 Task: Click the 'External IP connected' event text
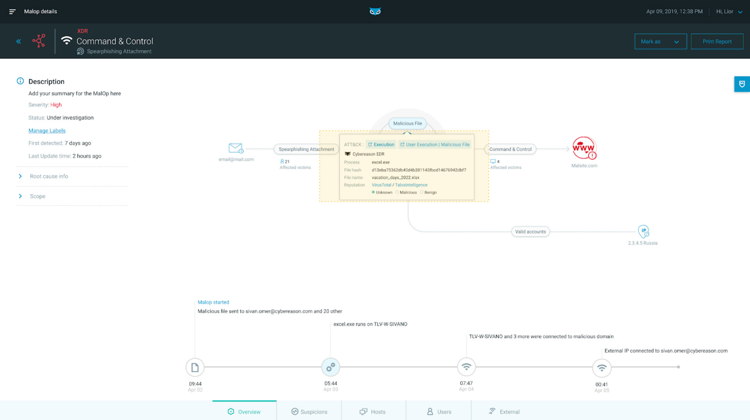pyautogui.click(x=666, y=350)
